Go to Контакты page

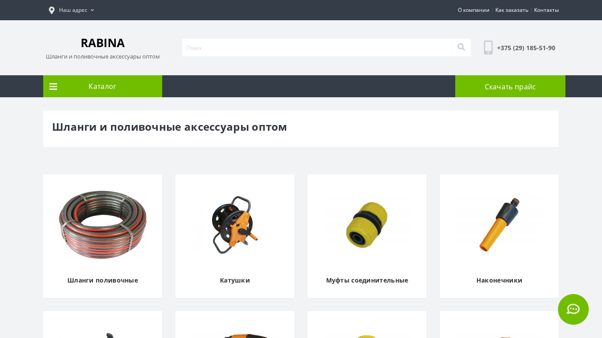tap(546, 10)
